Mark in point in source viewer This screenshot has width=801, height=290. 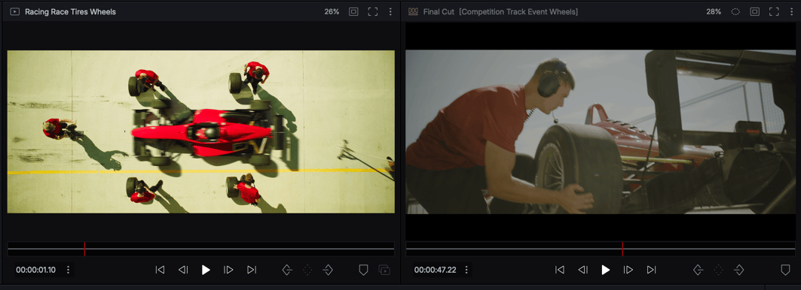point(287,270)
